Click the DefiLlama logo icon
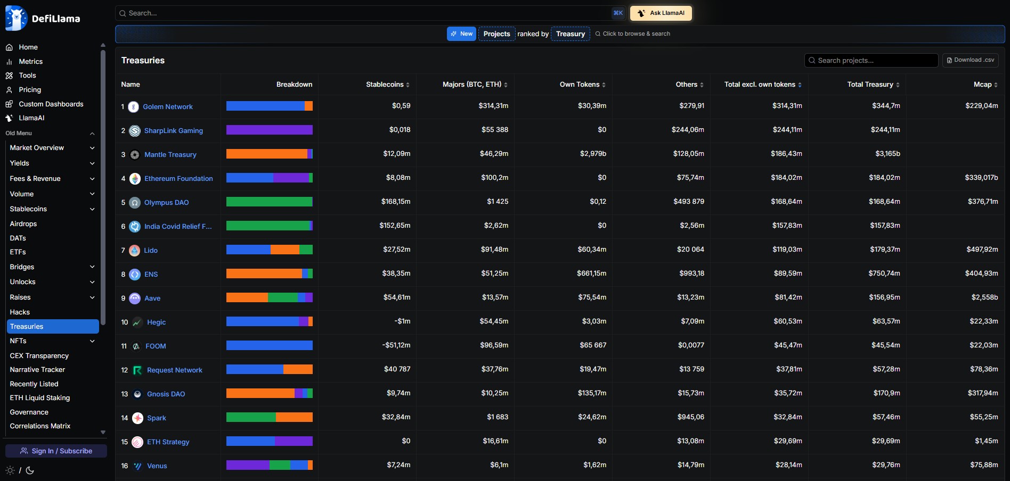Screen dimensions: 1010x481 pos(16,19)
